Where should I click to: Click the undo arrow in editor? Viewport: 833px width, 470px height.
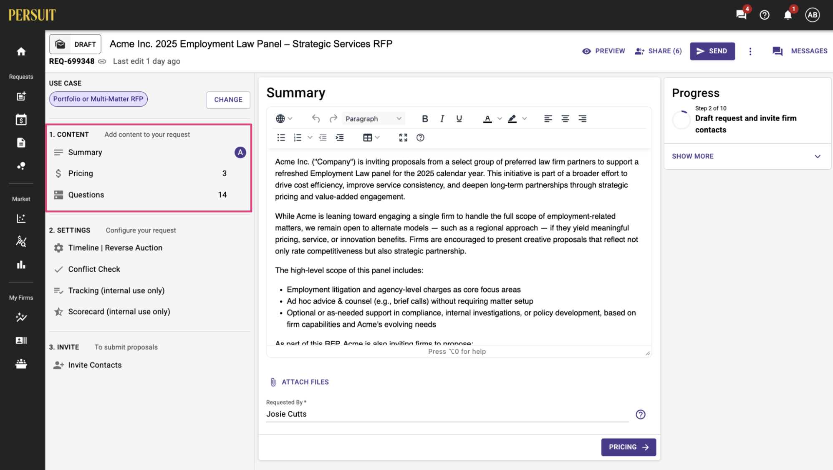tap(316, 119)
